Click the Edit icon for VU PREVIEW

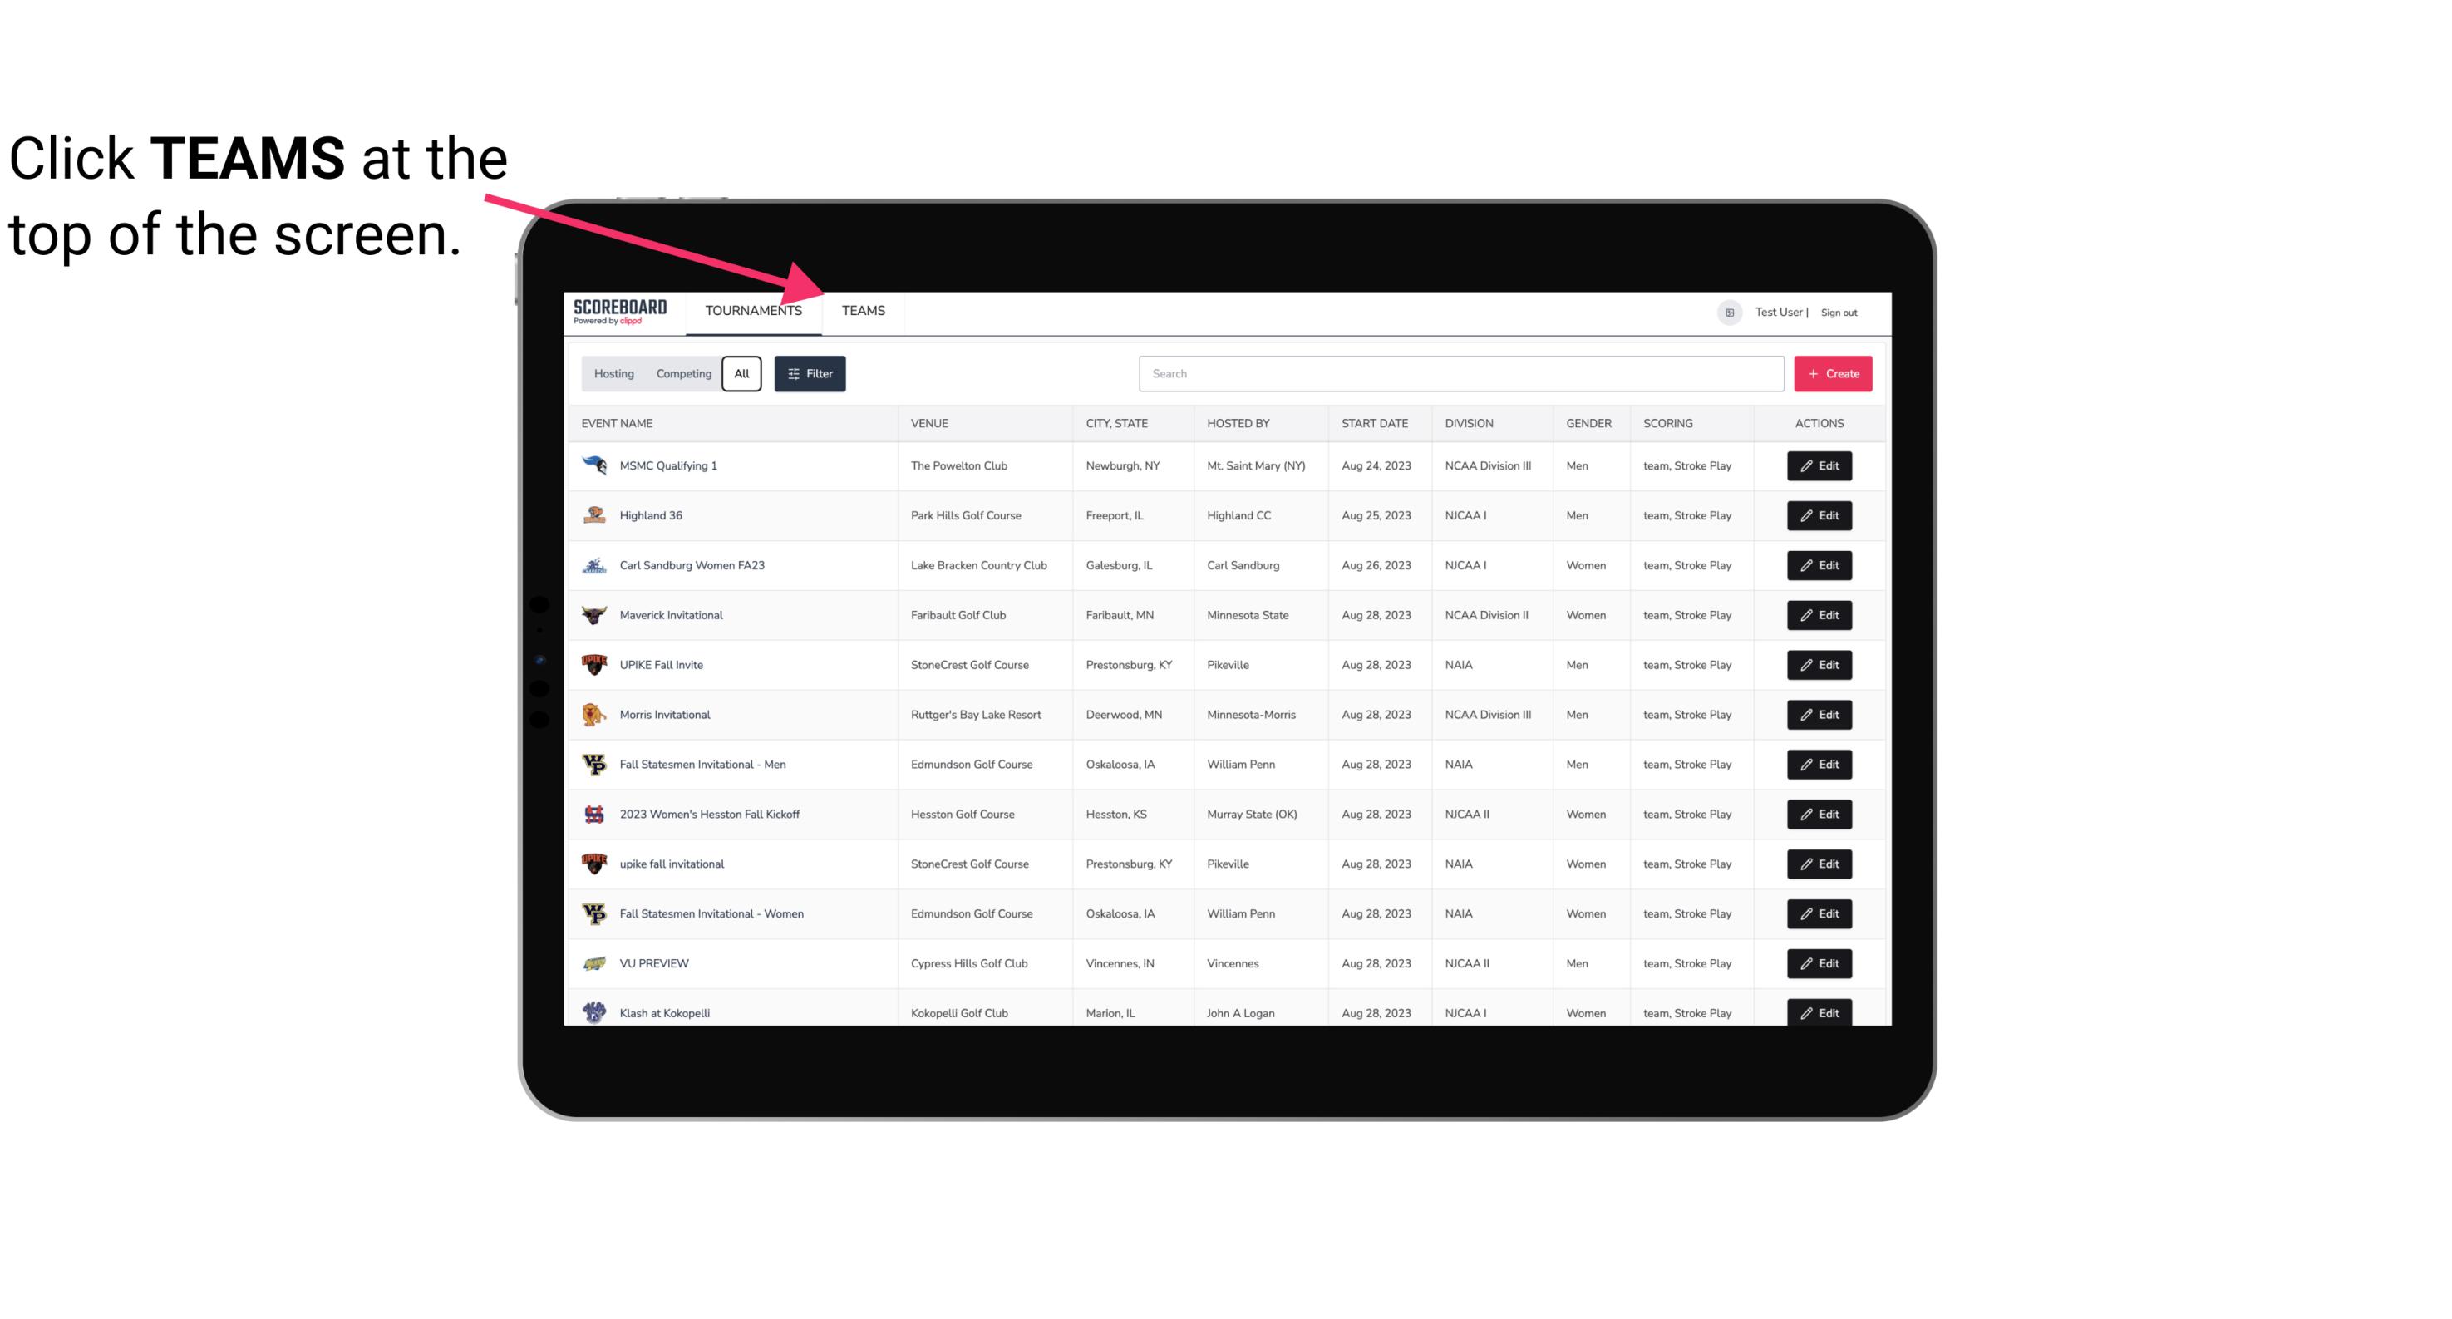point(1820,962)
